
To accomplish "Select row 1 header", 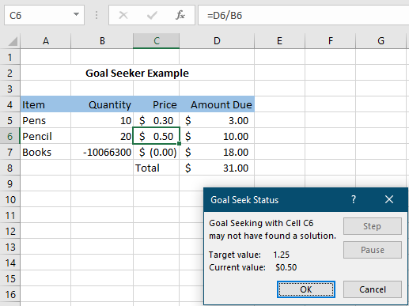I will (x=10, y=57).
